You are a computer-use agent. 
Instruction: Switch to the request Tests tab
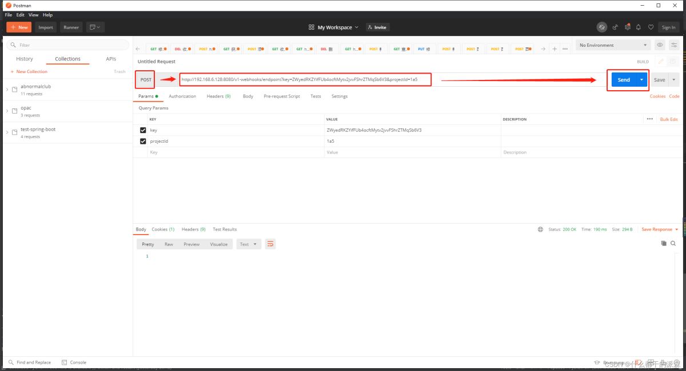tap(316, 96)
